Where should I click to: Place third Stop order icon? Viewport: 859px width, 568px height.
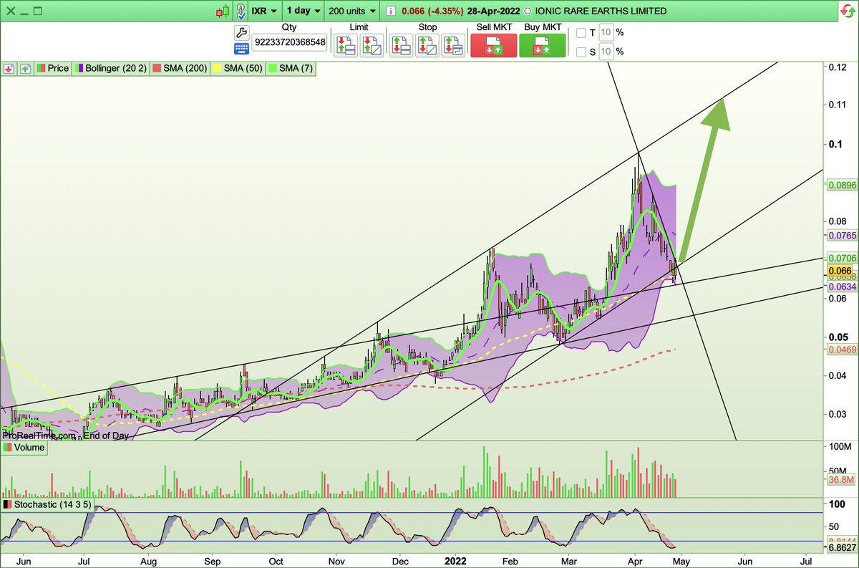[453, 44]
